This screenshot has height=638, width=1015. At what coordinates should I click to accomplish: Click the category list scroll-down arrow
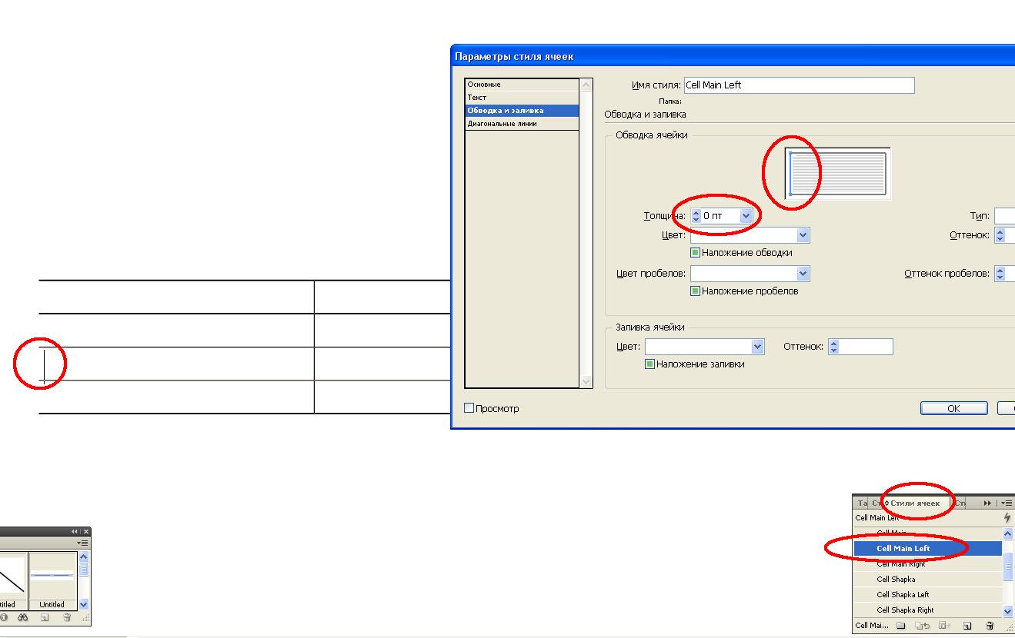(x=586, y=382)
